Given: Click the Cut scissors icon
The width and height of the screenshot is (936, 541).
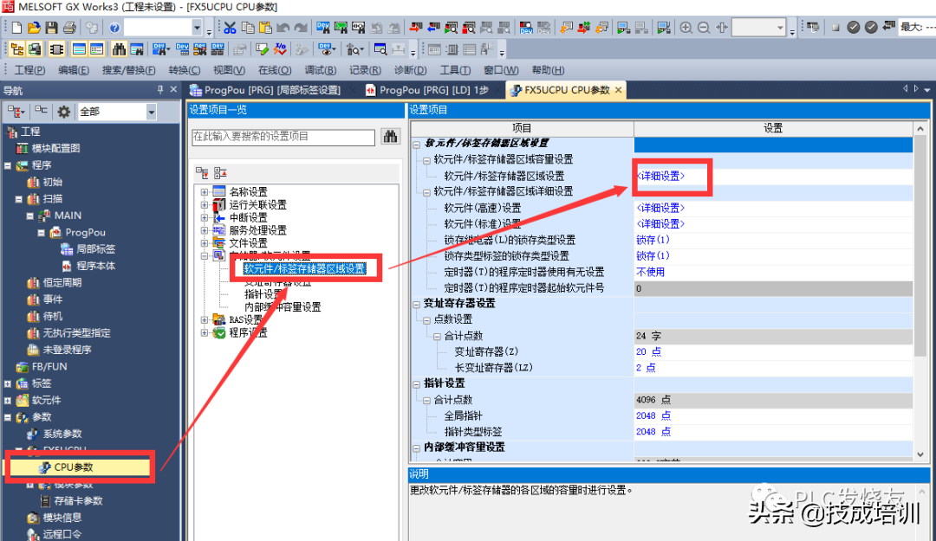Looking at the screenshot, I should (x=230, y=28).
